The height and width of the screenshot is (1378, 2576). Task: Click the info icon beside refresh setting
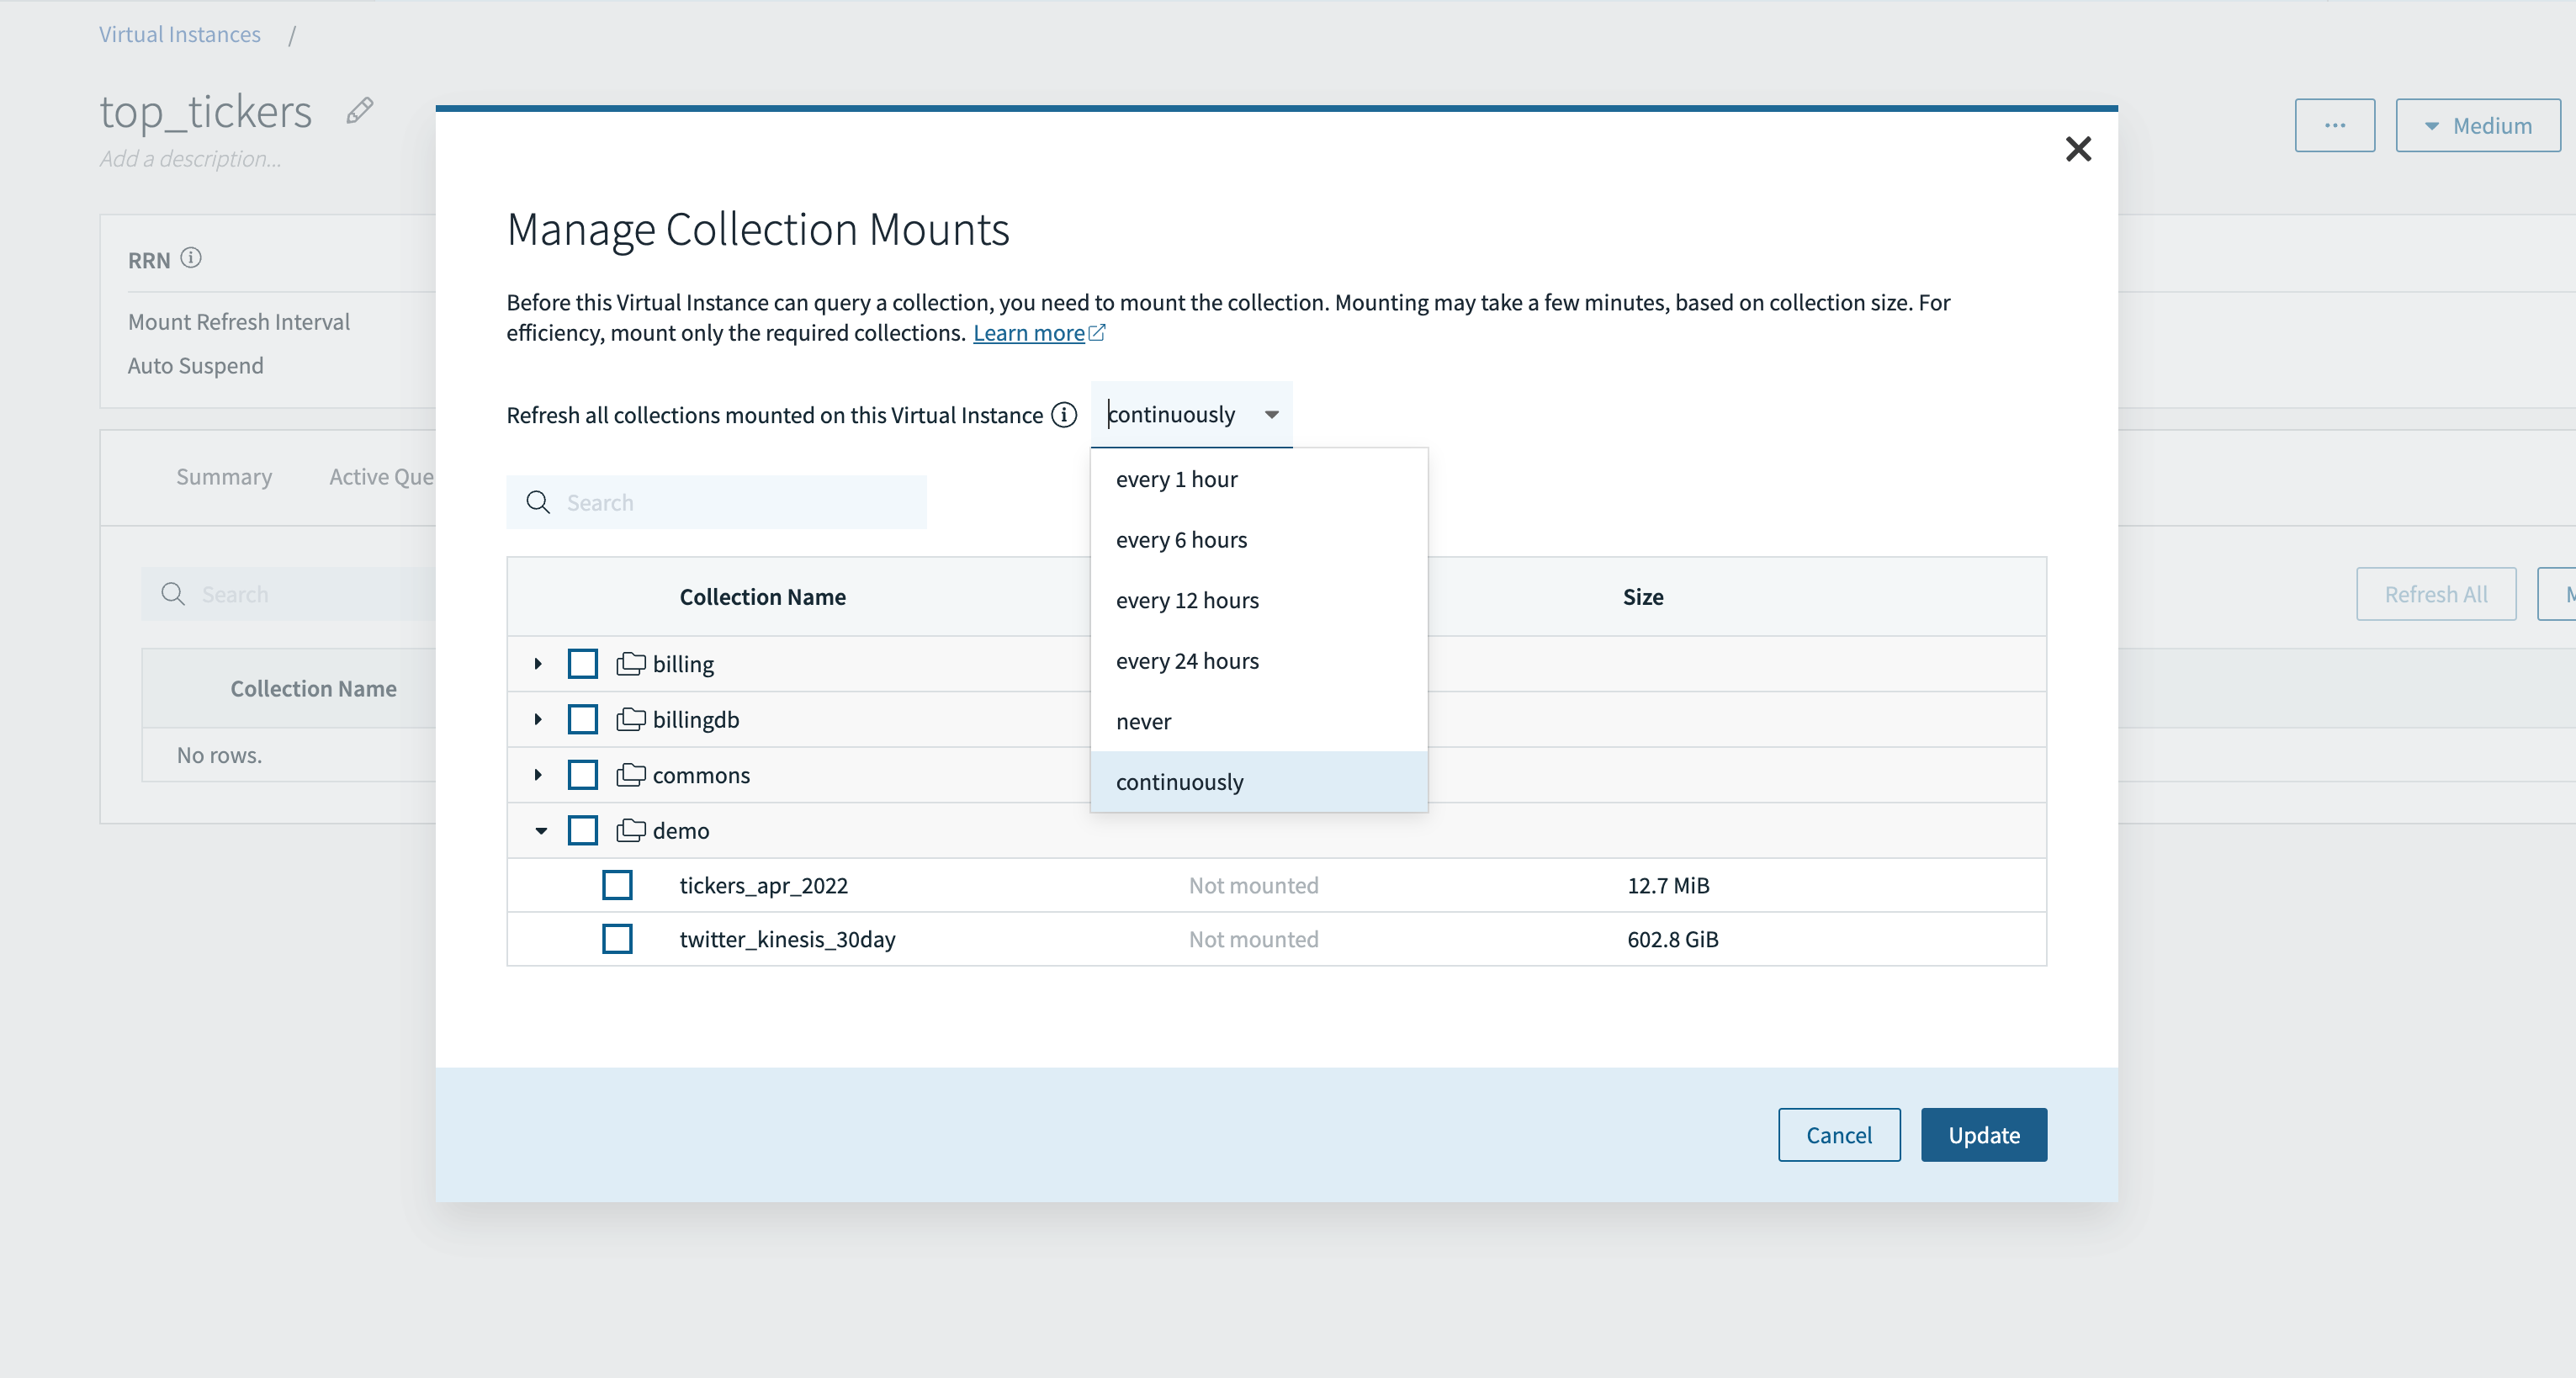pyautogui.click(x=1064, y=414)
